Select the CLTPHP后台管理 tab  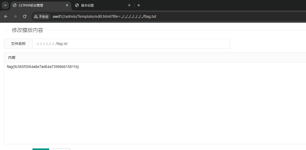[x=41, y=5]
